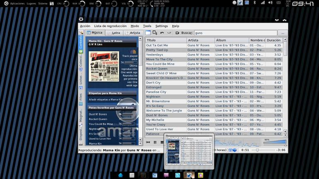
Task: Click the Bluetooth tray icon
Action: (x=254, y=2)
